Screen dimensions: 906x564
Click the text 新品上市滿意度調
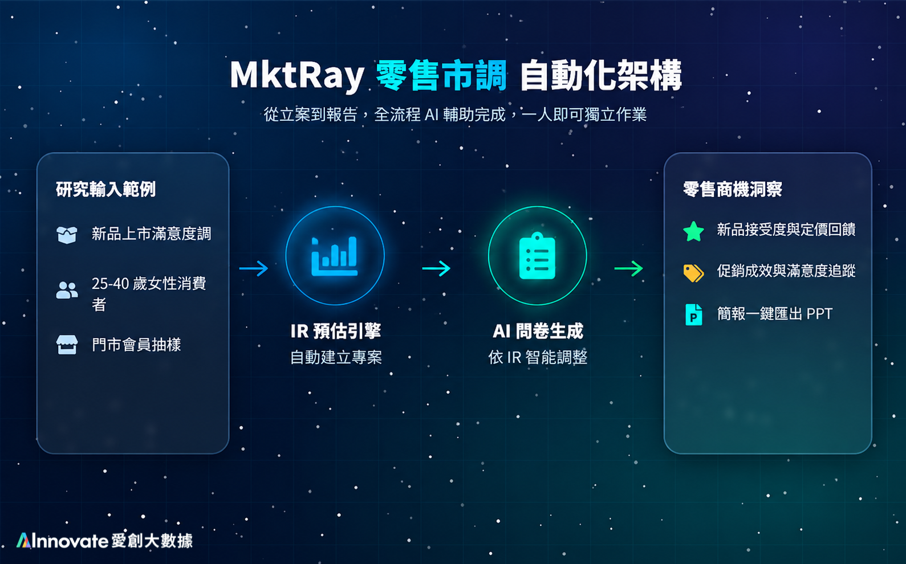pos(151,234)
